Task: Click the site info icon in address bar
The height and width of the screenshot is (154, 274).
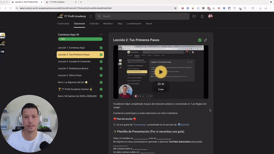Action: tap(17, 8)
